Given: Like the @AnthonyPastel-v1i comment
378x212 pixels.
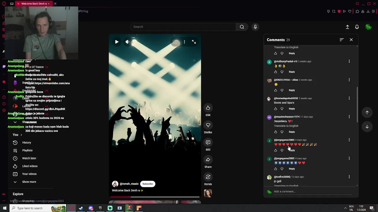Looking at the screenshot, I should coord(276,72).
